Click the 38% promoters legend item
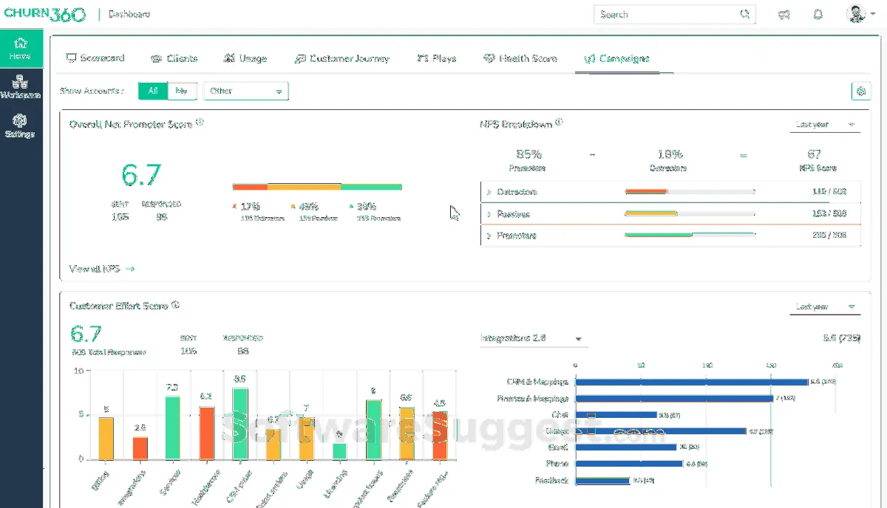Viewport: 887px width, 508px height. pyautogui.click(x=374, y=212)
